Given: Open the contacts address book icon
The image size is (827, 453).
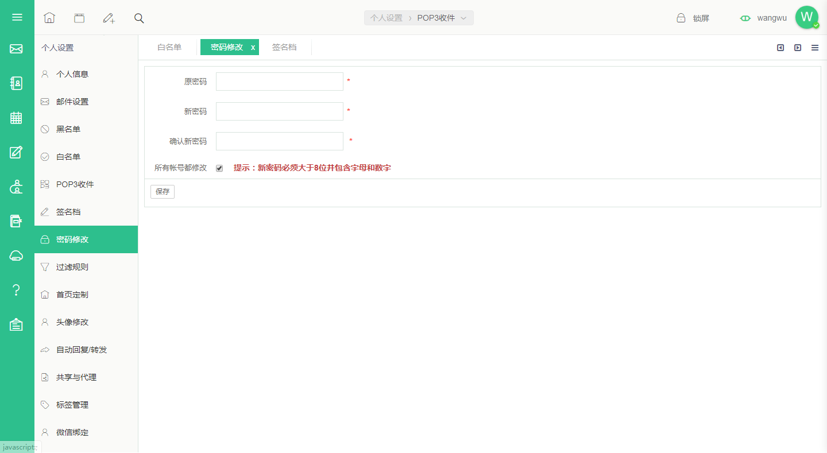Looking at the screenshot, I should (x=17, y=83).
